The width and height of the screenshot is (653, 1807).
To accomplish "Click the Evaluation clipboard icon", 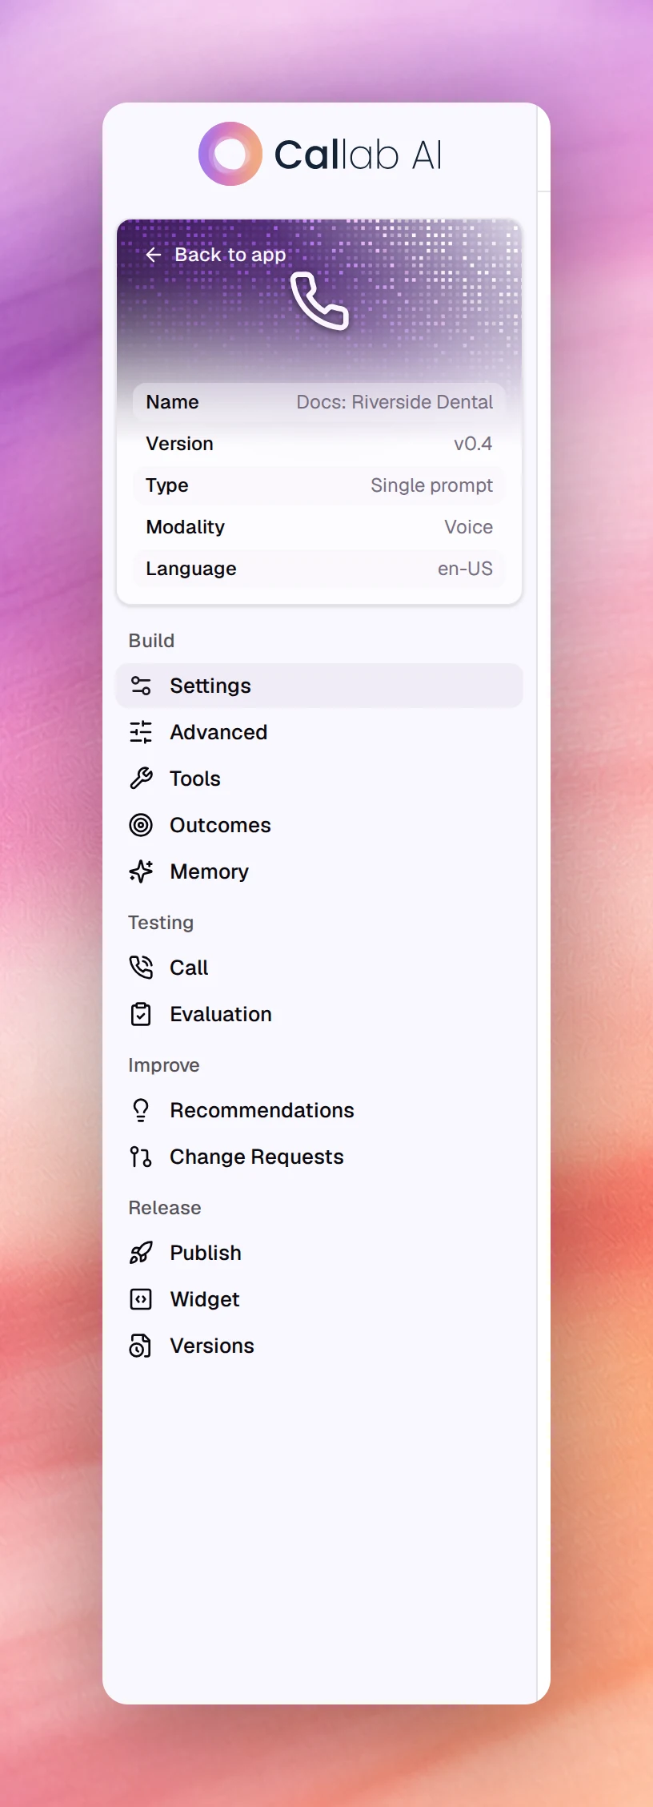I will [141, 1014].
